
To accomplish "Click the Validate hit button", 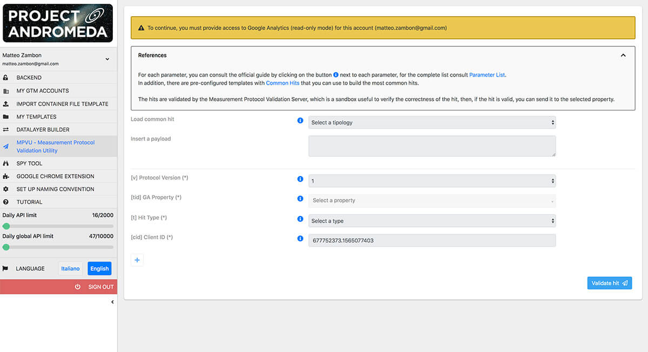I will 610,283.
